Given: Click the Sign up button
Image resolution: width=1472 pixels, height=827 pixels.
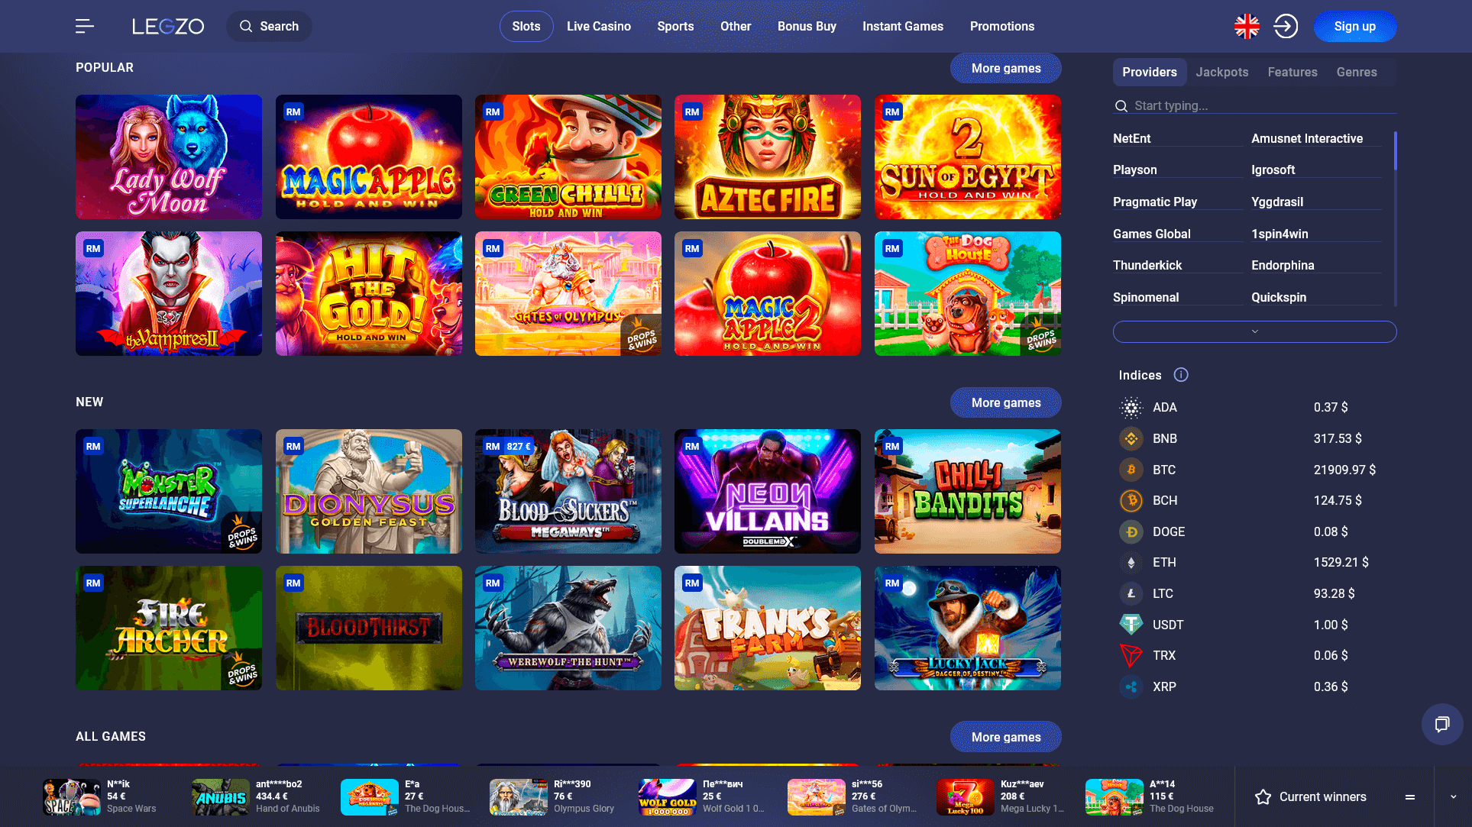Looking at the screenshot, I should pos(1355,27).
